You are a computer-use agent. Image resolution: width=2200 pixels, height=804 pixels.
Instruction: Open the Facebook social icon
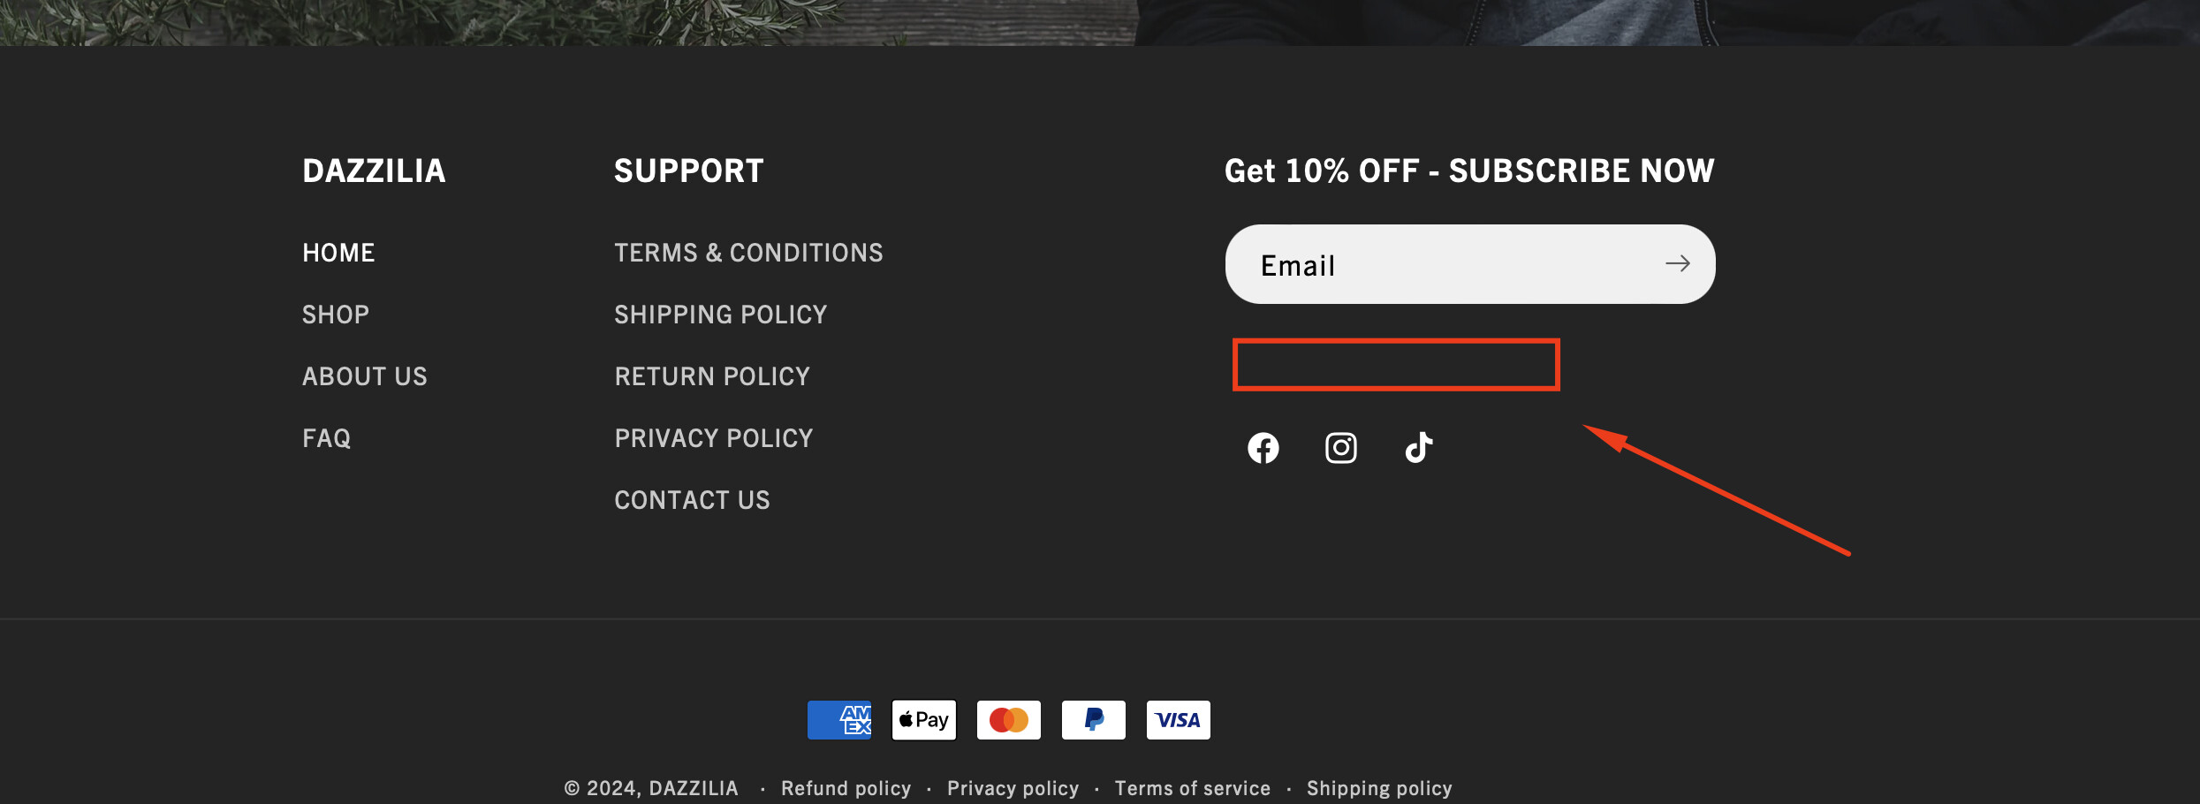pyautogui.click(x=1263, y=448)
